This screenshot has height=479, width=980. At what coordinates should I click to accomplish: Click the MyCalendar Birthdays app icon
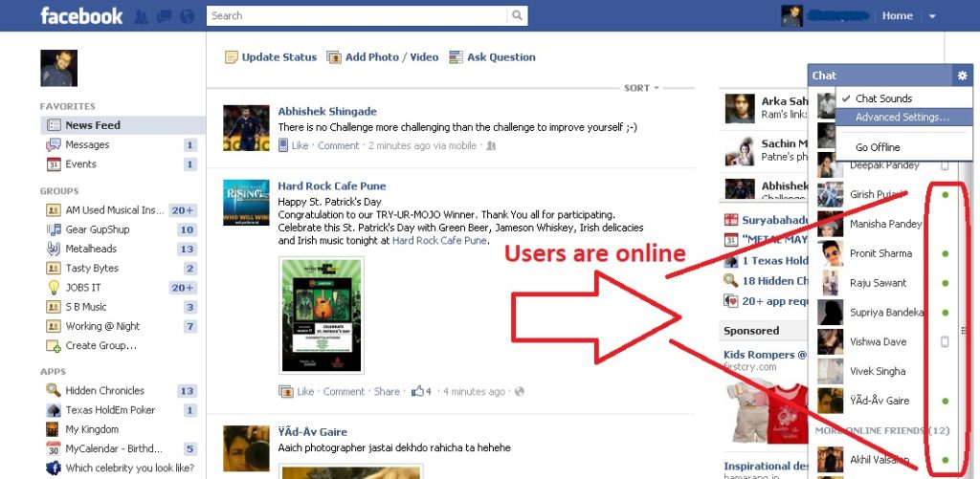[54, 449]
